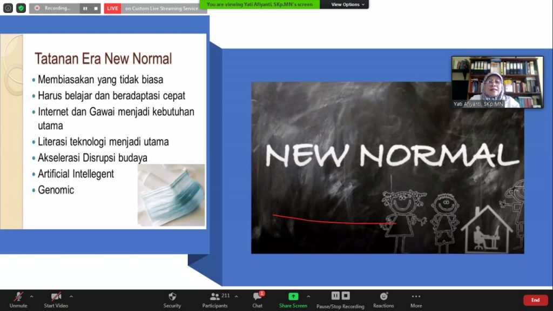
Task: Expand audio options arrow beside Unmute
Action: pos(31,296)
